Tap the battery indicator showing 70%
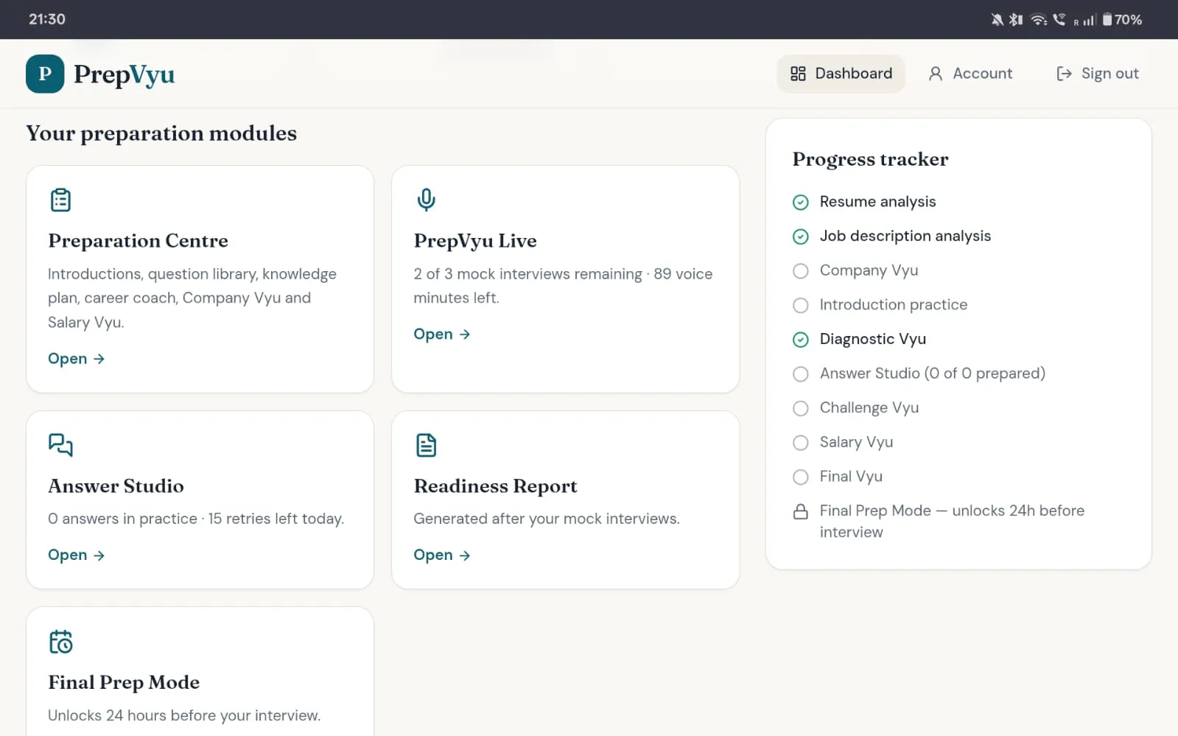1178x736 pixels. [1122, 20]
